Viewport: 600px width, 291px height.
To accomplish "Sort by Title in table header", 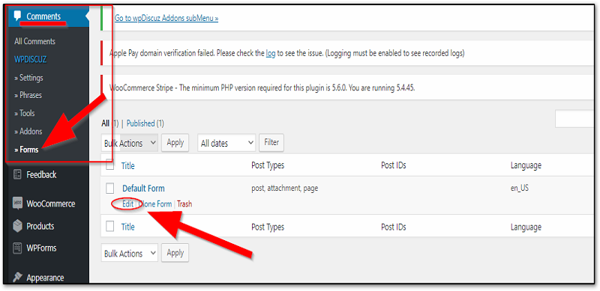I will coord(127,165).
